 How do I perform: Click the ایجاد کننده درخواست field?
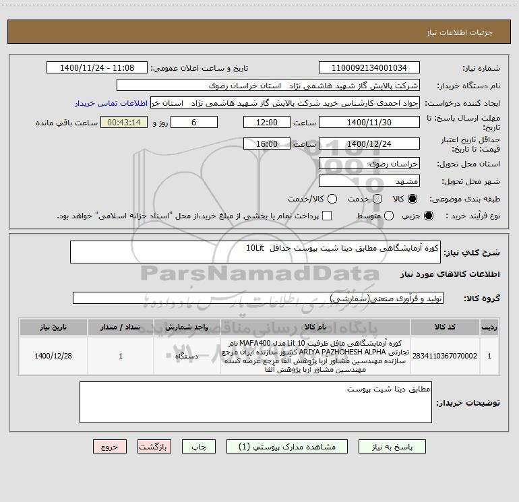285,103
